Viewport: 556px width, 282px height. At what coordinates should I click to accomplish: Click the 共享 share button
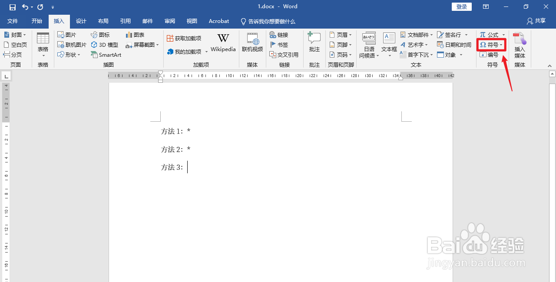tap(537, 21)
